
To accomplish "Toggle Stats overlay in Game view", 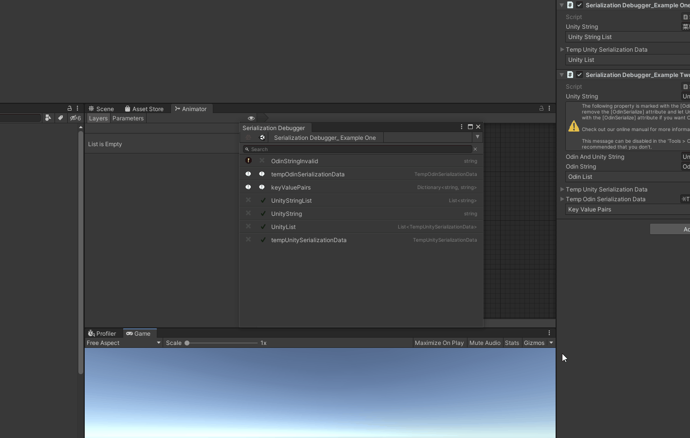I will [512, 343].
